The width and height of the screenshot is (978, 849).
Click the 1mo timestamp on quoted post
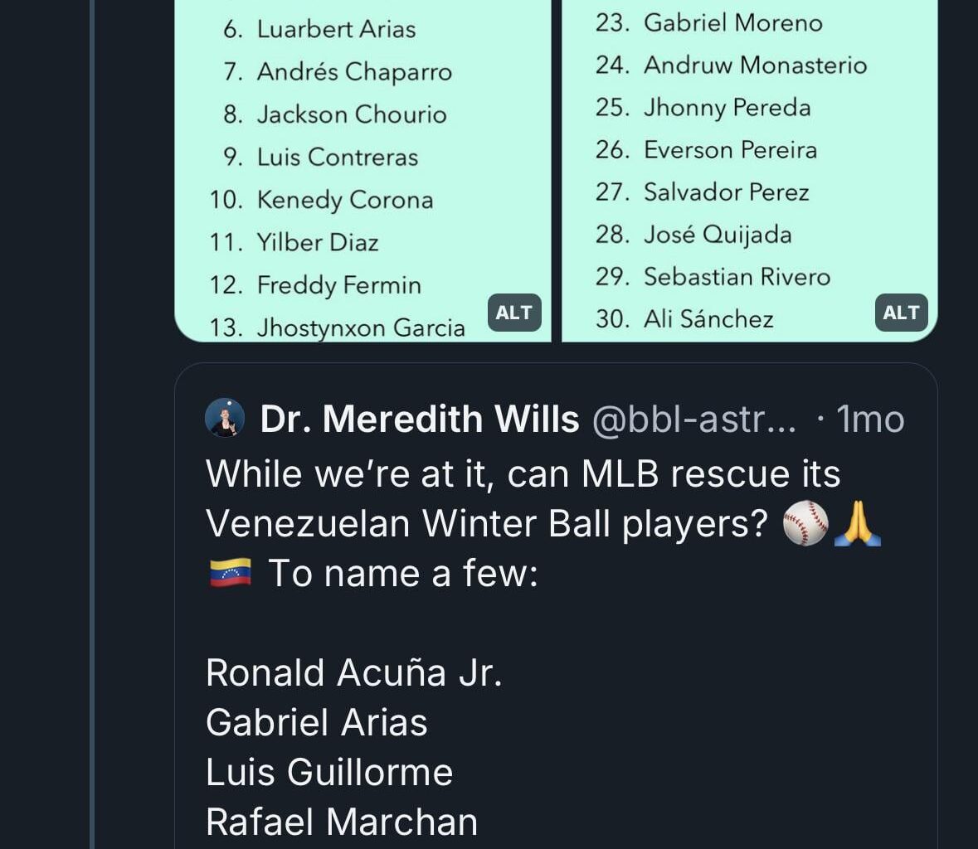click(x=869, y=420)
